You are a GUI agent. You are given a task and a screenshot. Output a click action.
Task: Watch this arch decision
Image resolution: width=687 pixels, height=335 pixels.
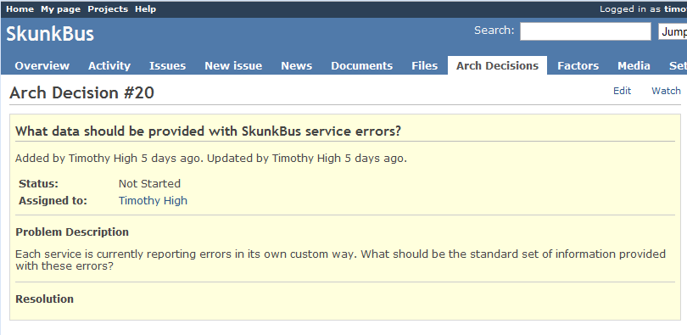(x=666, y=91)
